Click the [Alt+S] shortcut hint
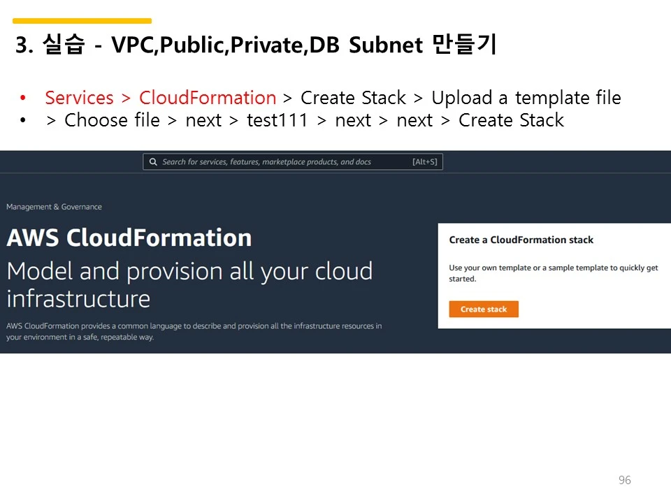The height and width of the screenshot is (503, 671). (x=424, y=161)
